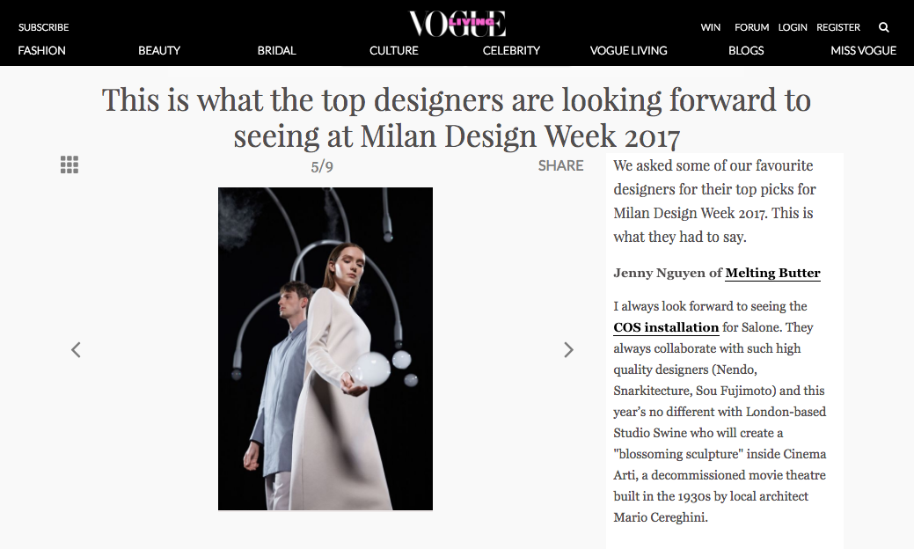This screenshot has width=914, height=549.
Task: Click the Login link
Action: point(793,27)
